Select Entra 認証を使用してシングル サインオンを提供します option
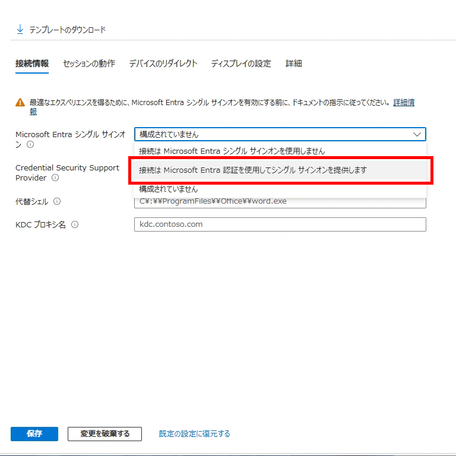456x456 pixels. tap(280, 170)
